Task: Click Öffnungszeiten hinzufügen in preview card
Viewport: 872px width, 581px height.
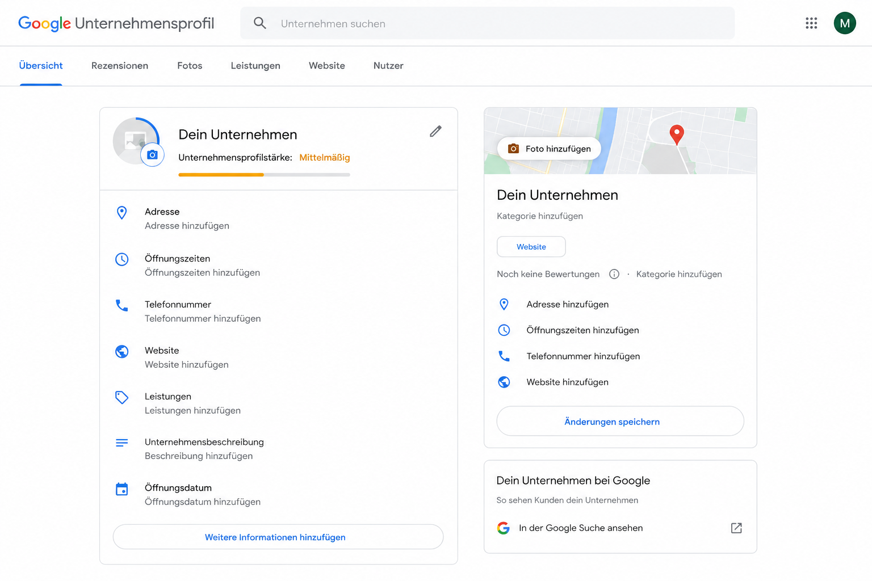Action: coord(582,330)
